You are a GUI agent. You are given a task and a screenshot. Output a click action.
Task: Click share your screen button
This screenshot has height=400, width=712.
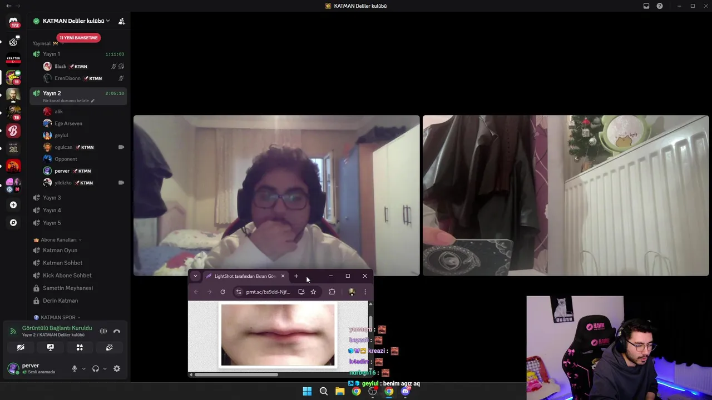[x=50, y=347]
